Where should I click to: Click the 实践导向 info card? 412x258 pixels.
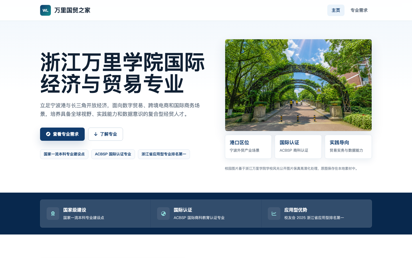point(348,147)
